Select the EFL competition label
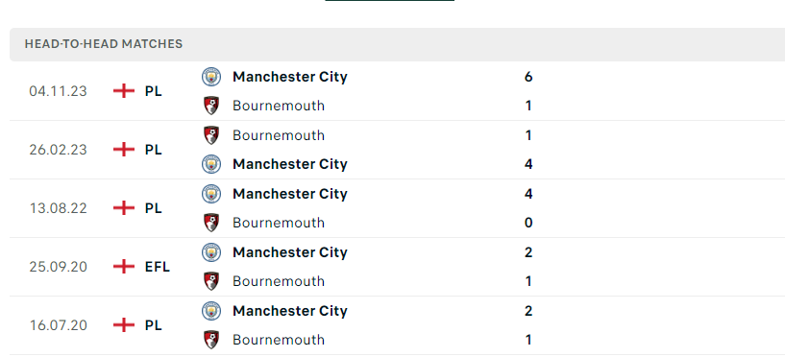Viewport: 785px width, 357px height. (x=158, y=267)
